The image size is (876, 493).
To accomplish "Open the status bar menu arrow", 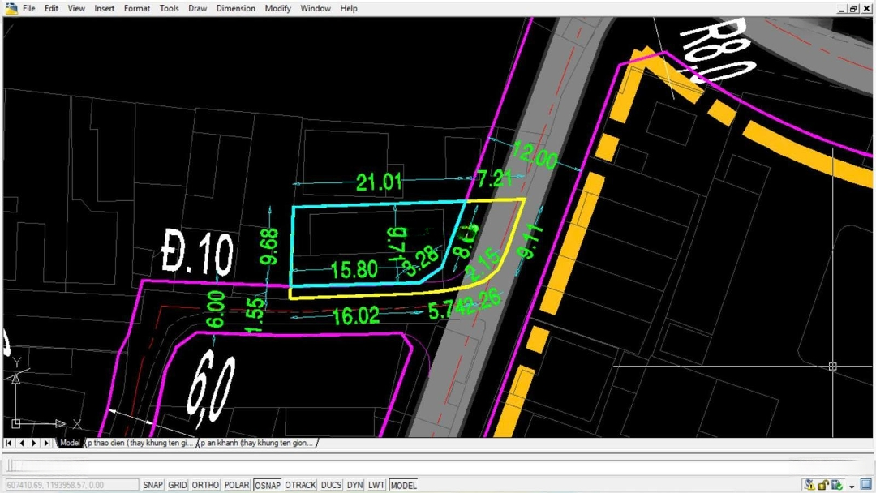I will tap(852, 487).
